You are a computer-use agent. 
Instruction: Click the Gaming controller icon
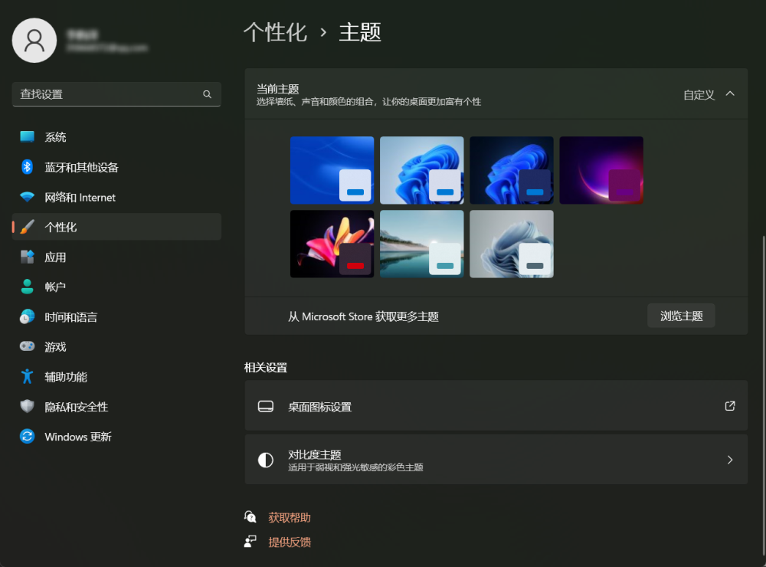click(28, 346)
